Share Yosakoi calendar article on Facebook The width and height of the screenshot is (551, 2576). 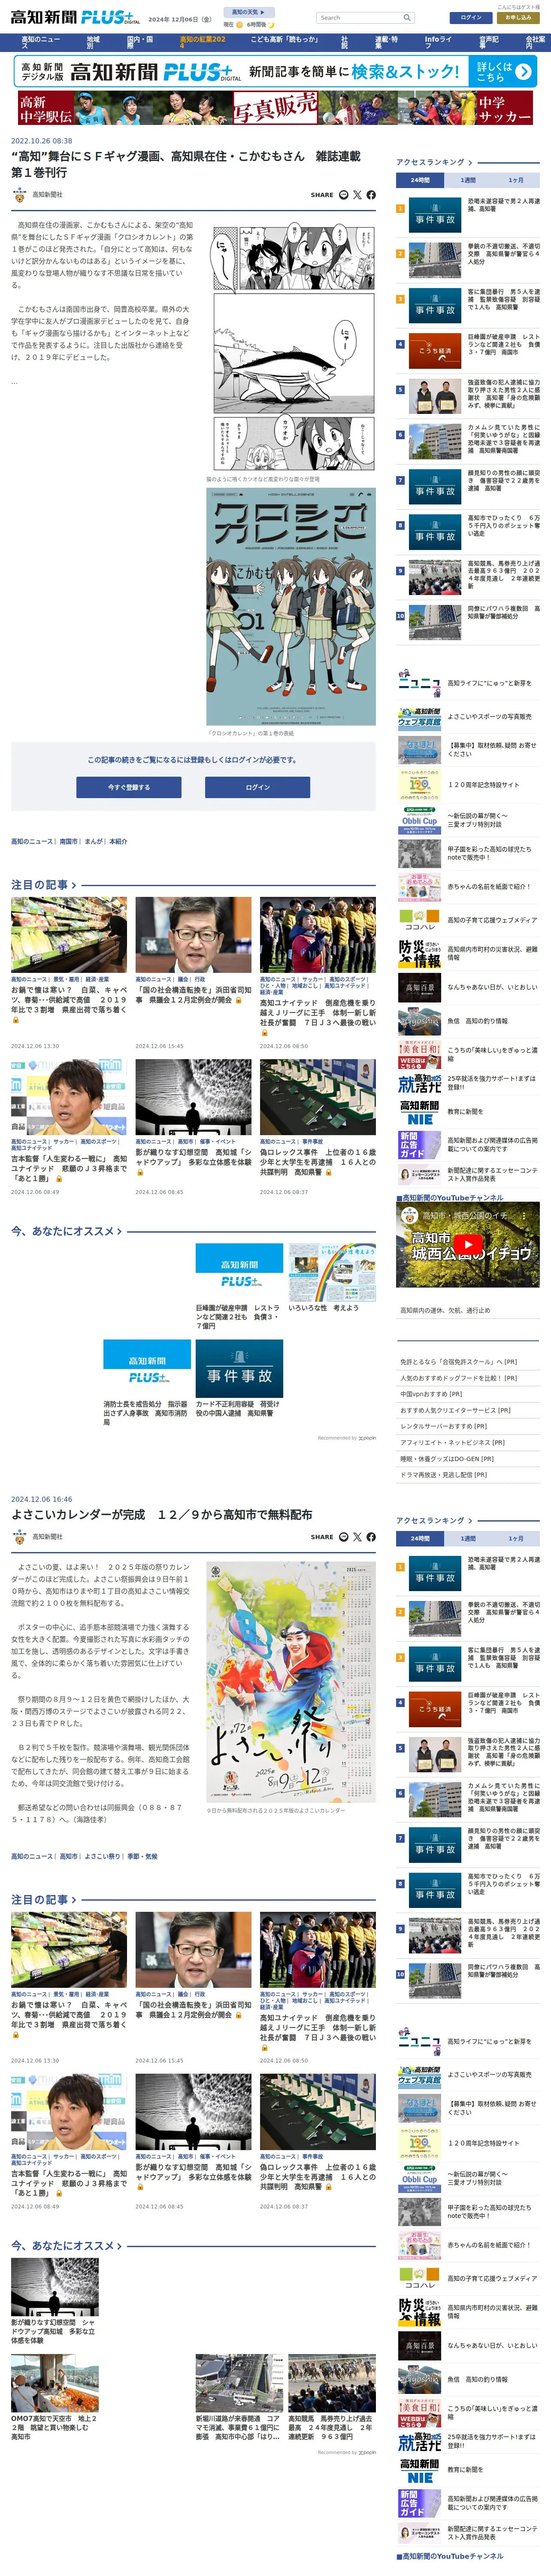(371, 1537)
